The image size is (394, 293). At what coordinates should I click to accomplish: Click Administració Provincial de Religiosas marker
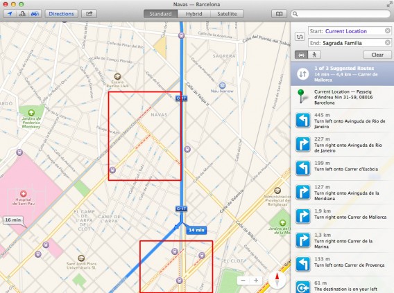tap(277, 190)
